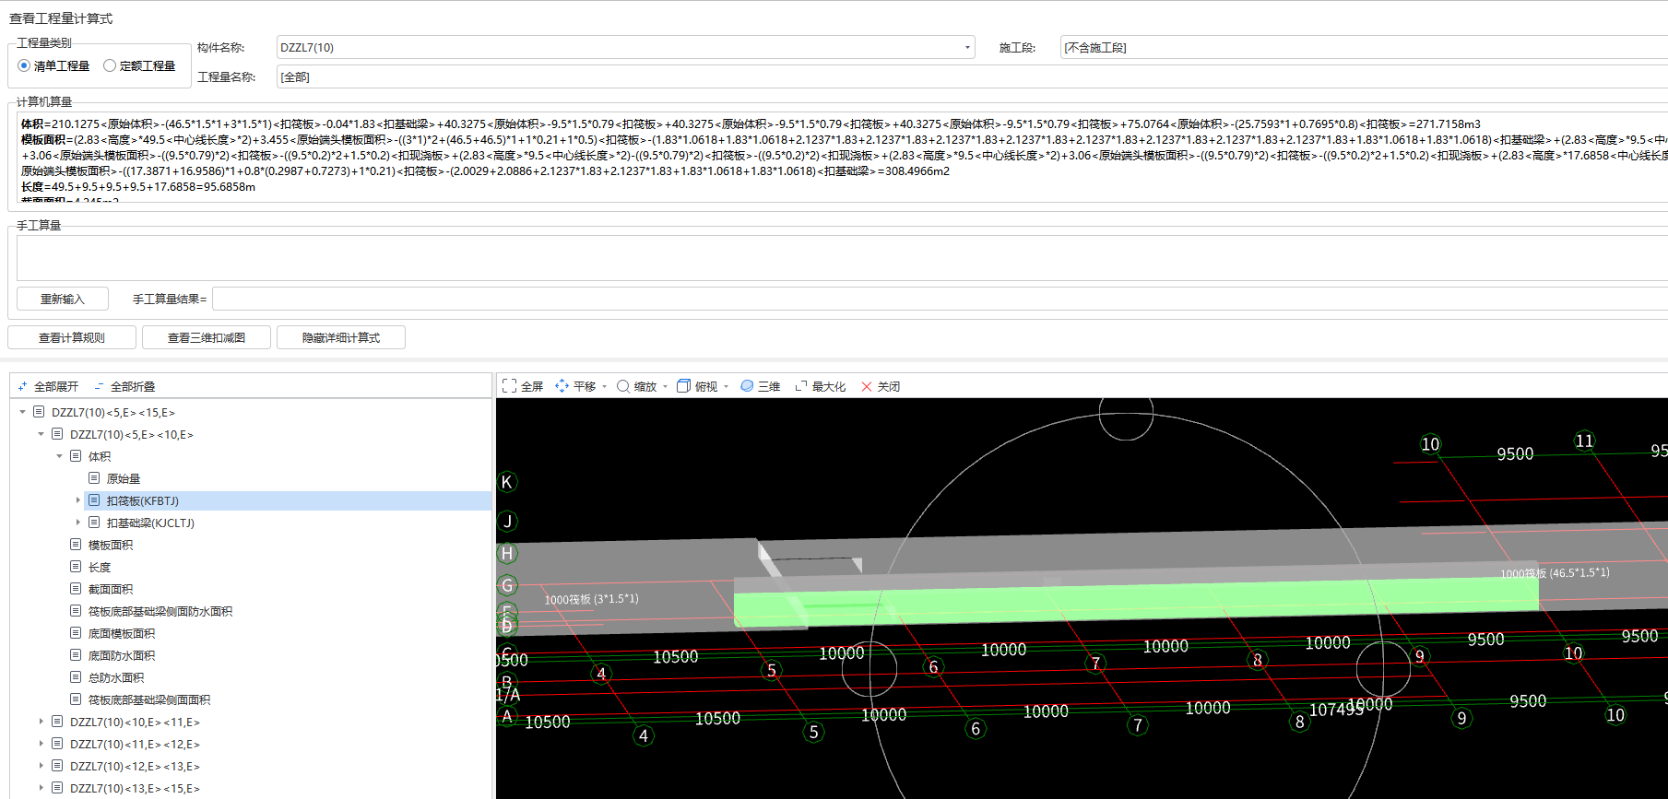Image resolution: width=1668 pixels, height=799 pixels.
Task: Click the 工程量名称 [全部] field
Action: 973,76
